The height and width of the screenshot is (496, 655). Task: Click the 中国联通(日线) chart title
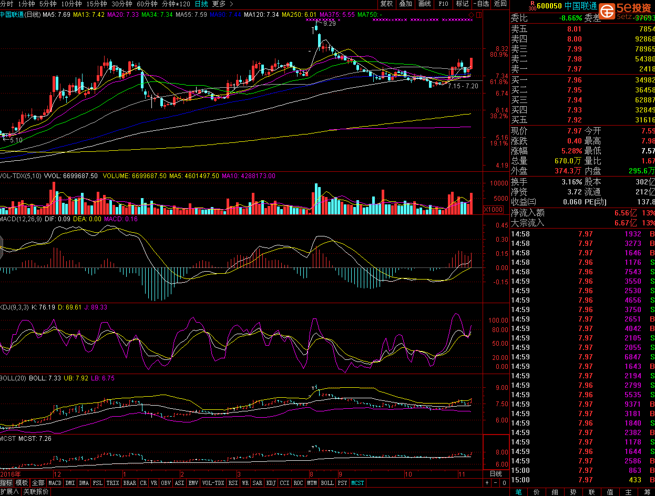pyautogui.click(x=20, y=15)
